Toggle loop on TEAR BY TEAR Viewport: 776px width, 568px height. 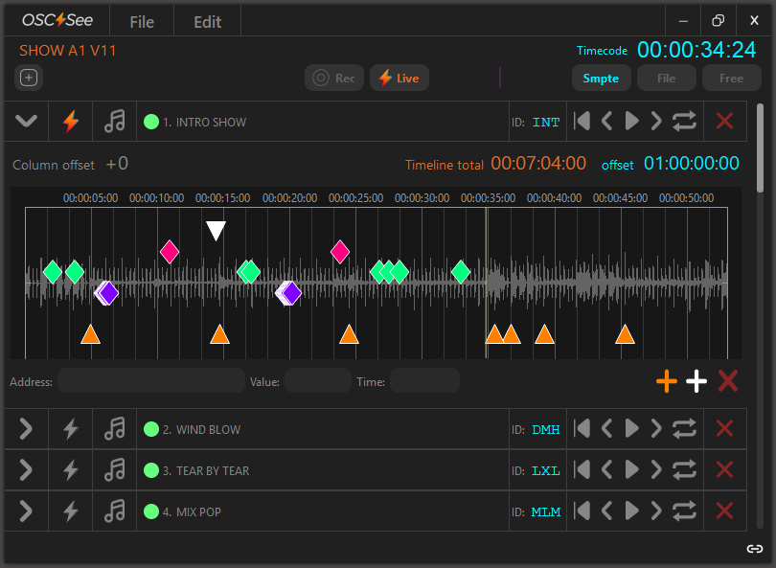click(684, 470)
